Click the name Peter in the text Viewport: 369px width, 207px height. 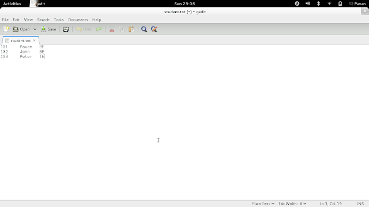26,56
